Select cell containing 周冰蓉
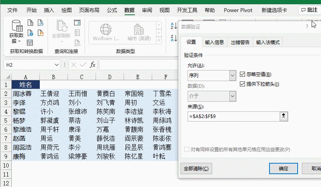This screenshot has width=321, height=187. tap(26, 93)
